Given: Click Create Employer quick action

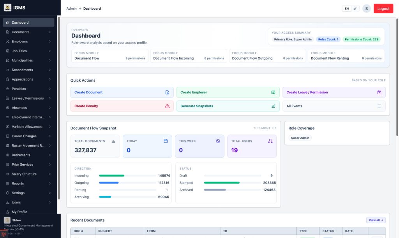Looking at the screenshot, I should coord(228,93).
